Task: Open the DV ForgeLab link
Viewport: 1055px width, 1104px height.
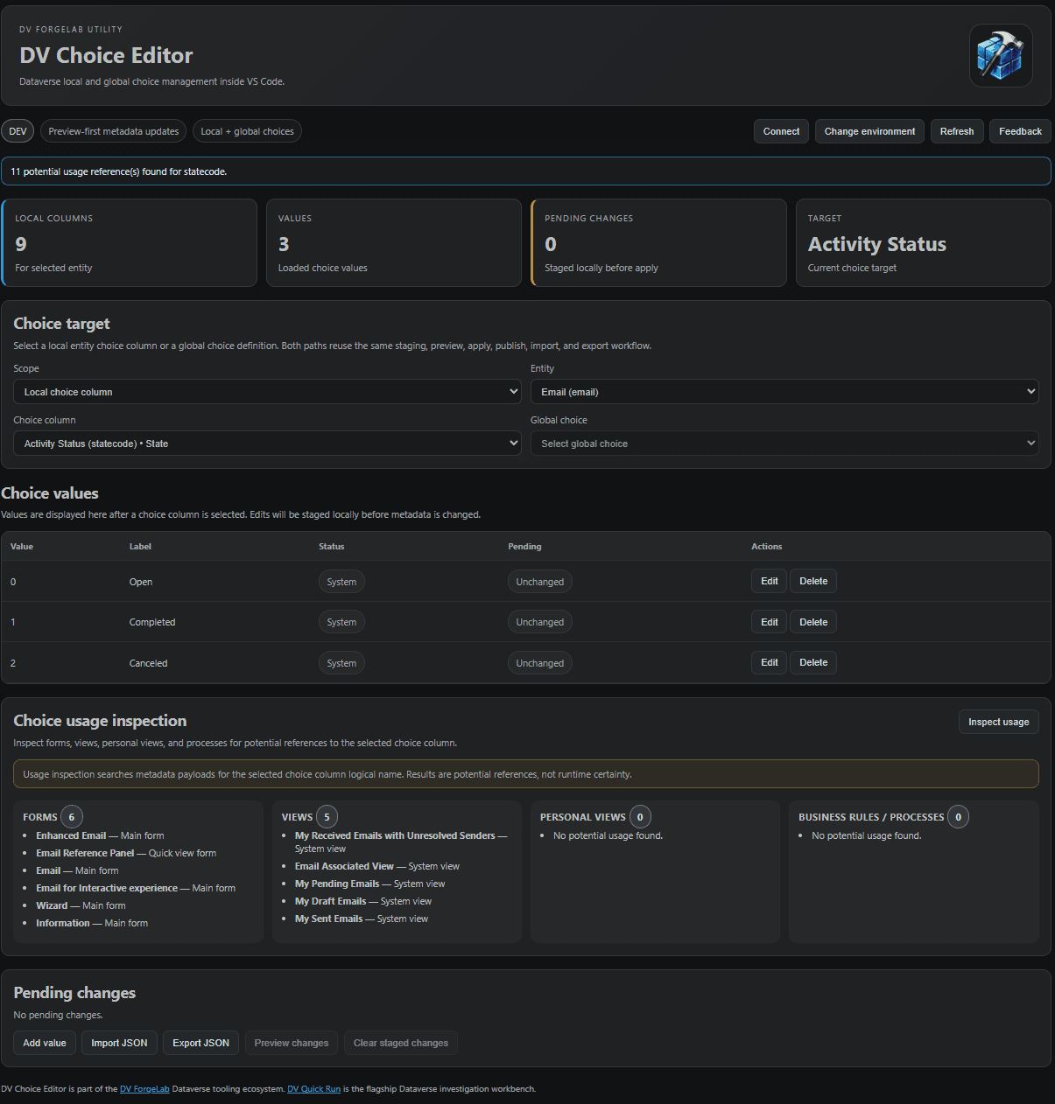Action: click(144, 1089)
